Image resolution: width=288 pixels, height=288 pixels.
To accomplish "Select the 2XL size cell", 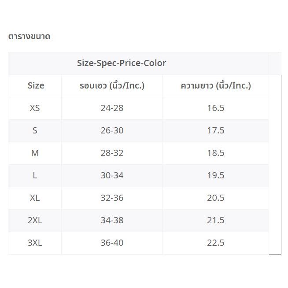I will [35, 220].
